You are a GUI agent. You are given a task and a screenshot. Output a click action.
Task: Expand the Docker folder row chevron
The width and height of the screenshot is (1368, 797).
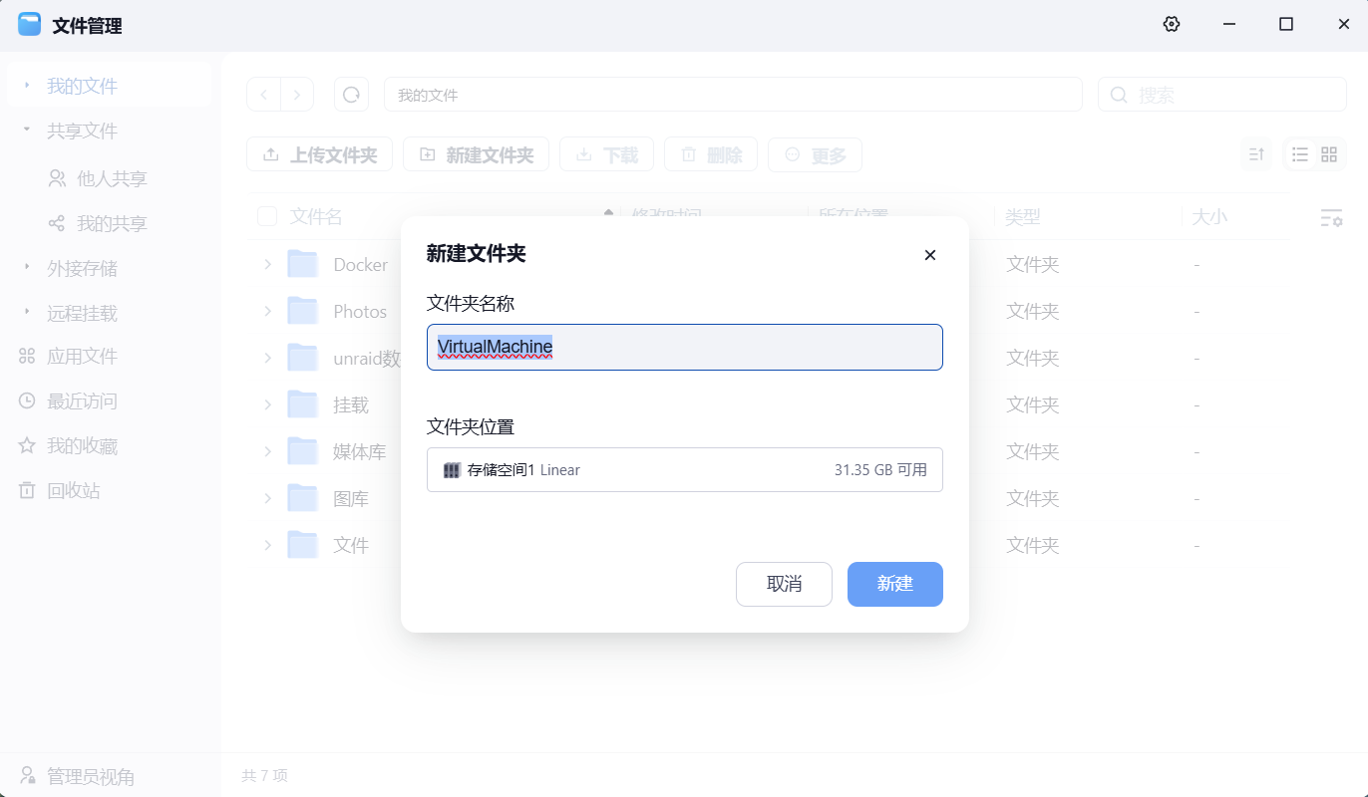pyautogui.click(x=267, y=264)
